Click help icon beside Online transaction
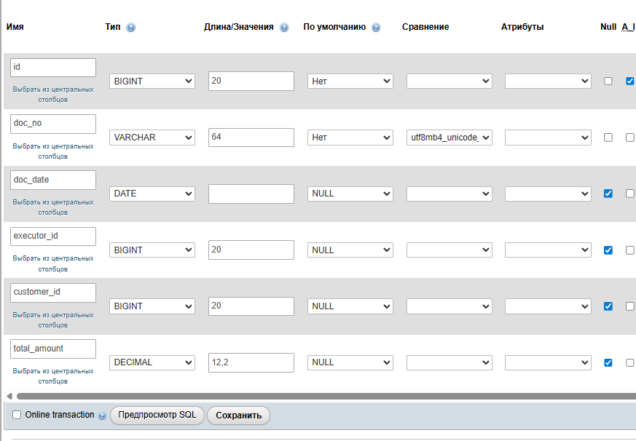The width and height of the screenshot is (636, 441). click(x=102, y=416)
